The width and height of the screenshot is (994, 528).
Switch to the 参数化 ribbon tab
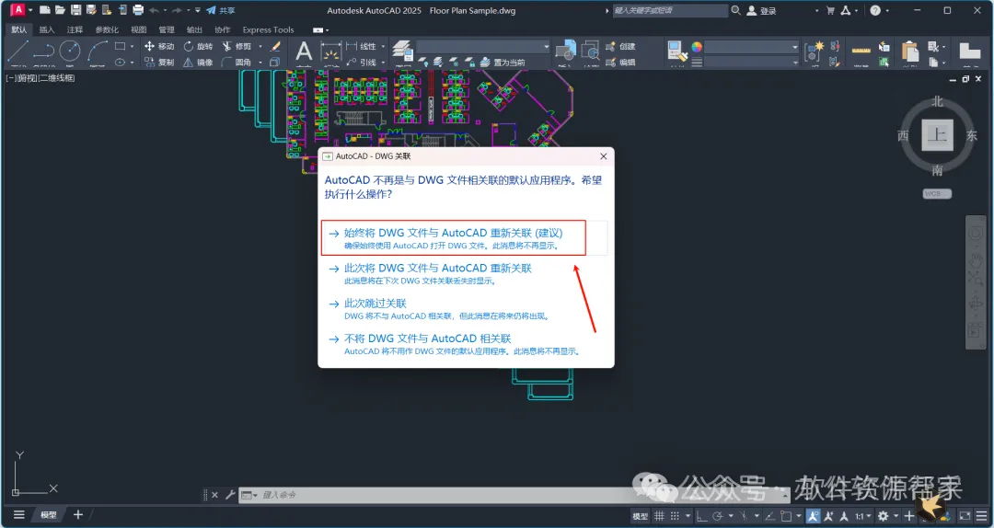(107, 29)
